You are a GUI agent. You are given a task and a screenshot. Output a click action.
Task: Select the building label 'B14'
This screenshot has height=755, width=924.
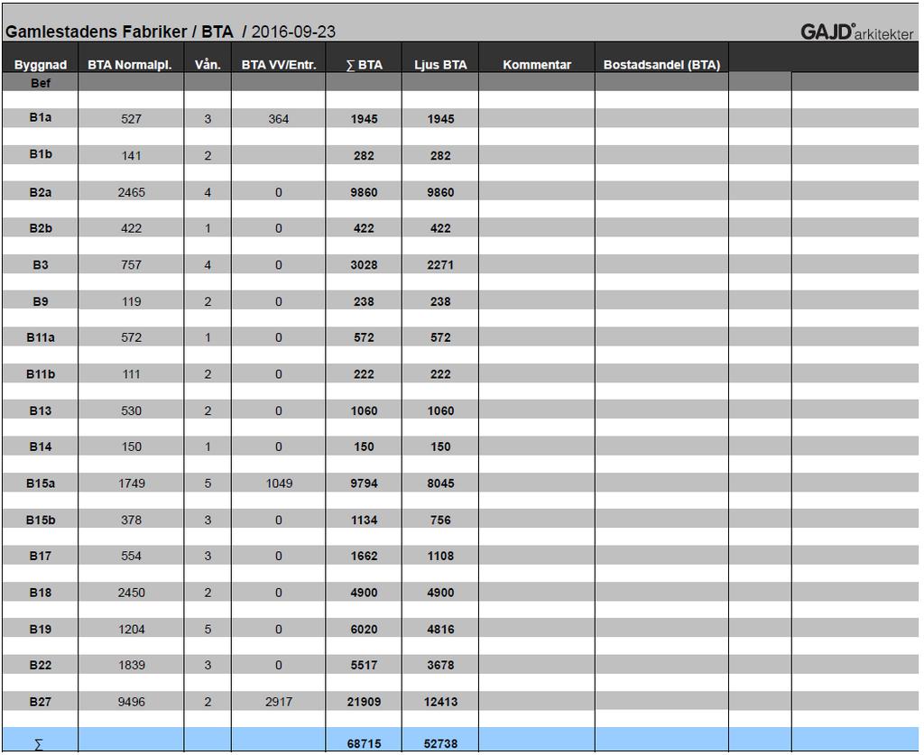tap(41, 447)
